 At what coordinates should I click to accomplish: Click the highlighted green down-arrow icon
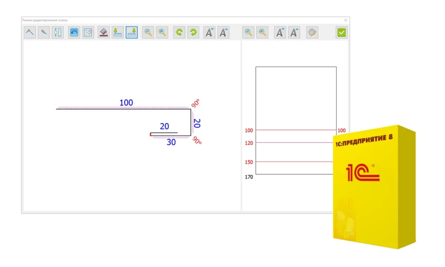pyautogui.click(x=132, y=32)
